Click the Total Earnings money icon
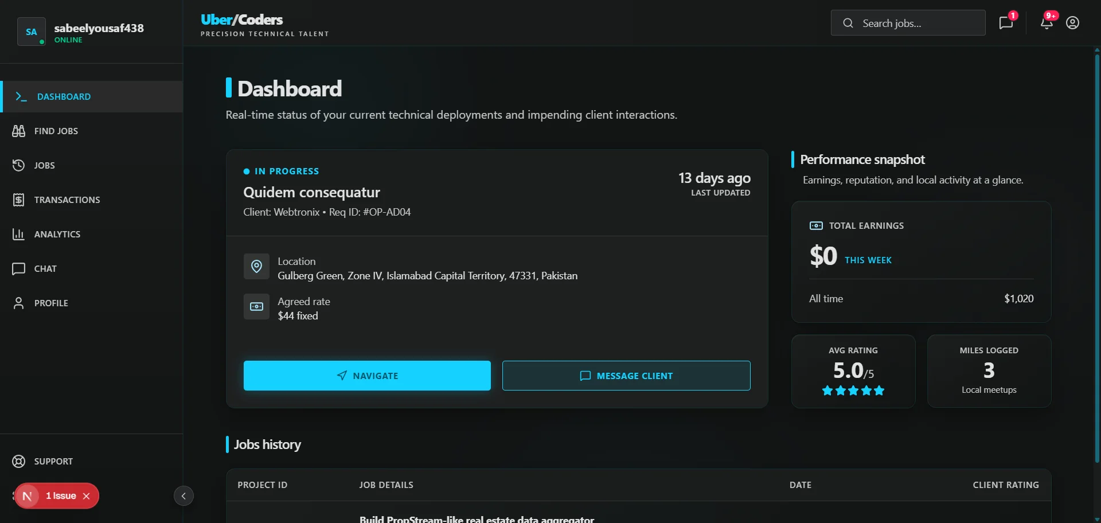Viewport: 1101px width, 523px height. [816, 225]
